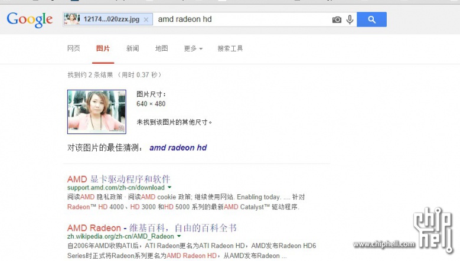
Task: Expand arrow next to support.amd.com URL
Action: (x=169, y=187)
